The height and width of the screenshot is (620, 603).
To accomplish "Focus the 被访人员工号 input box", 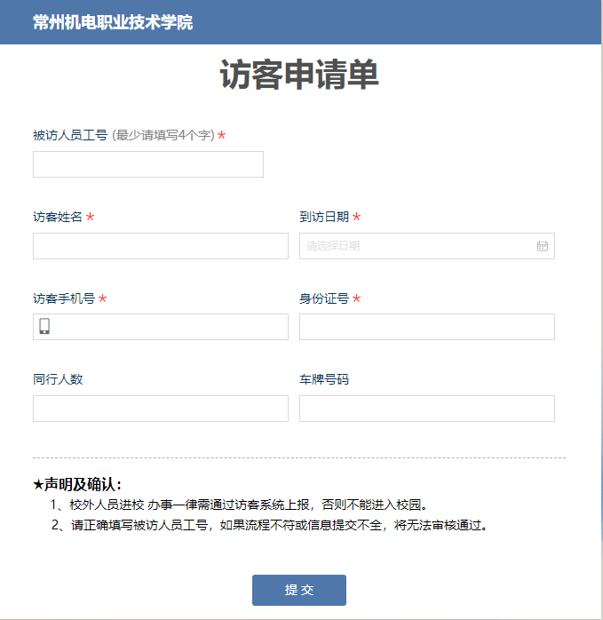I will point(147,164).
